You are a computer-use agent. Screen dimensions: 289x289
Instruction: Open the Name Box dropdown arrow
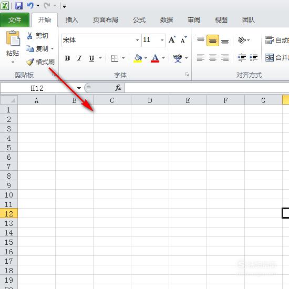point(79,88)
